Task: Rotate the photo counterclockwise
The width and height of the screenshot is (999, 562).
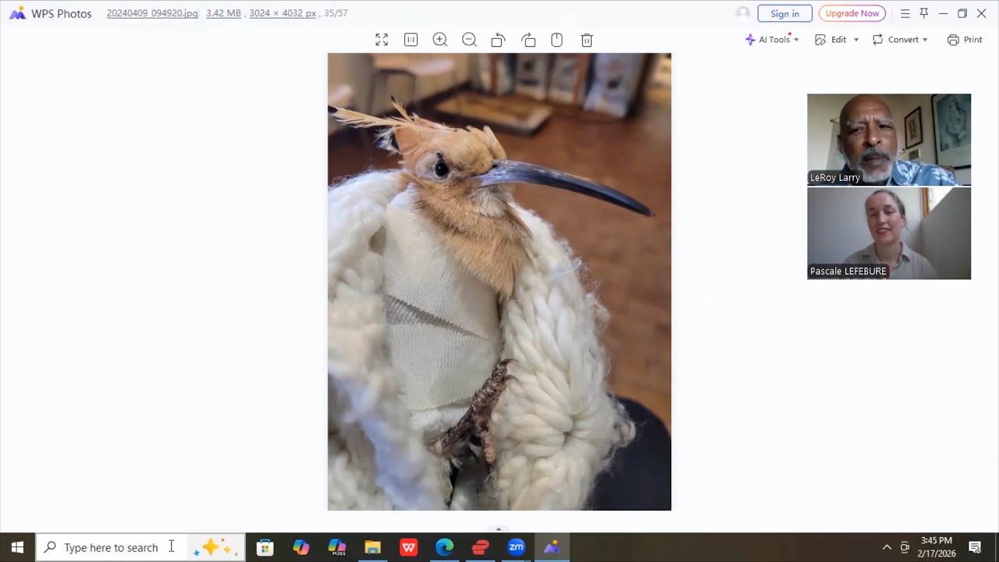Action: (x=498, y=40)
